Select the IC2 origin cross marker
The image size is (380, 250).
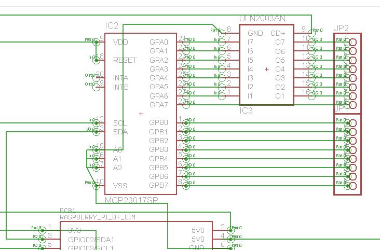pos(141,114)
